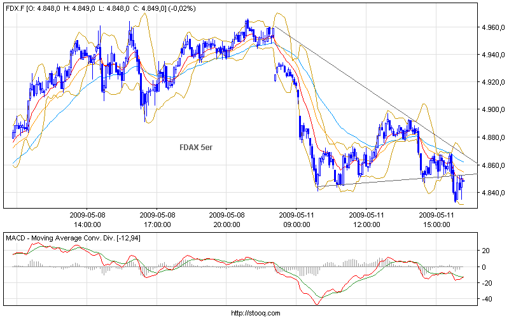
Task: Click the 4.840,0 price axis label
Action: [x=493, y=193]
